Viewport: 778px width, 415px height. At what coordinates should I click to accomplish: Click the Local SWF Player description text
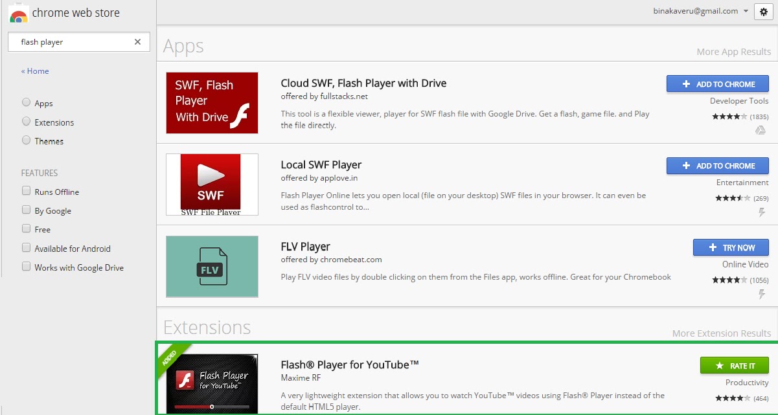(x=463, y=201)
